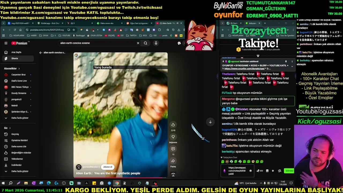Open Kick chat settings gear
This screenshot has height=193, width=343.
pyautogui.click(x=273, y=171)
